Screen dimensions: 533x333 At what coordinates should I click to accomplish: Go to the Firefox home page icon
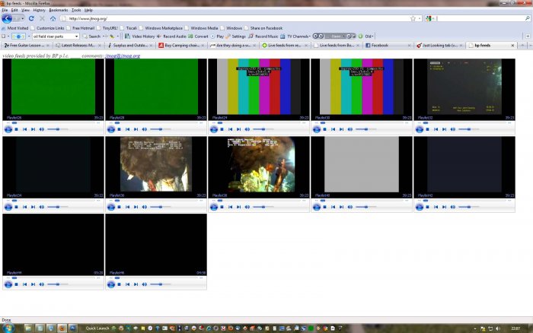coord(52,18)
